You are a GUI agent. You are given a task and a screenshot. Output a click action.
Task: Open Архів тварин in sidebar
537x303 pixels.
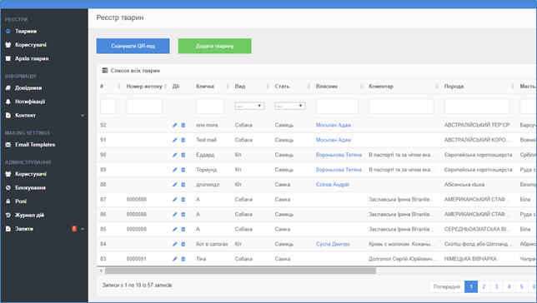pyautogui.click(x=32, y=58)
